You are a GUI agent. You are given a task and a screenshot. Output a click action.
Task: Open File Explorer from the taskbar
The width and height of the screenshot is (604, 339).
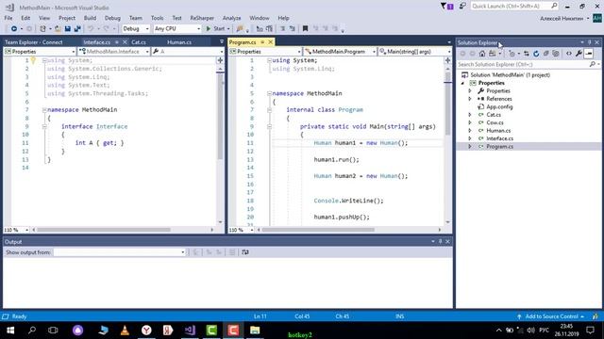255,331
